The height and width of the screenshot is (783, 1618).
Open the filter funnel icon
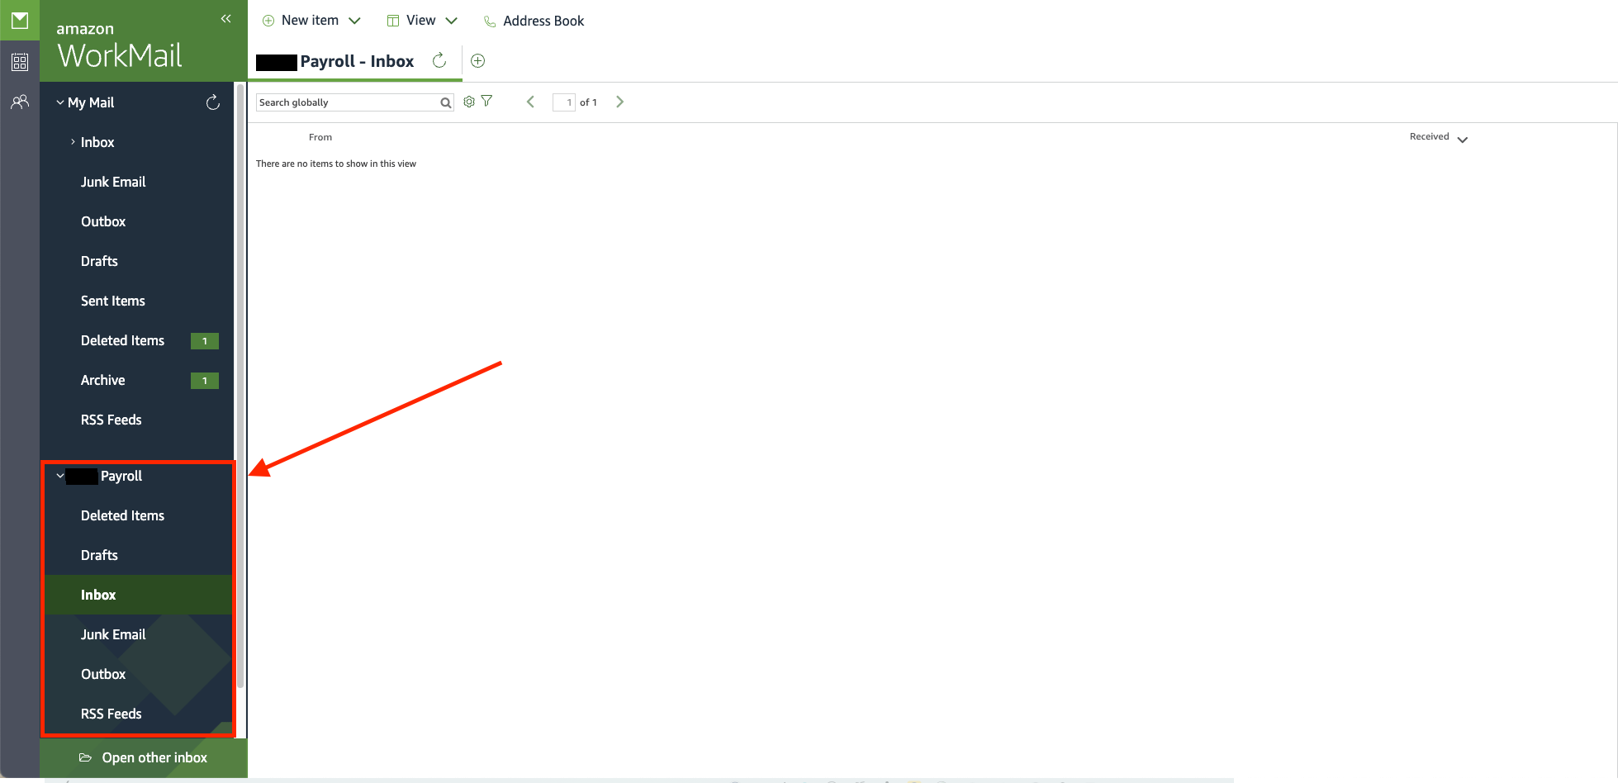click(x=486, y=101)
